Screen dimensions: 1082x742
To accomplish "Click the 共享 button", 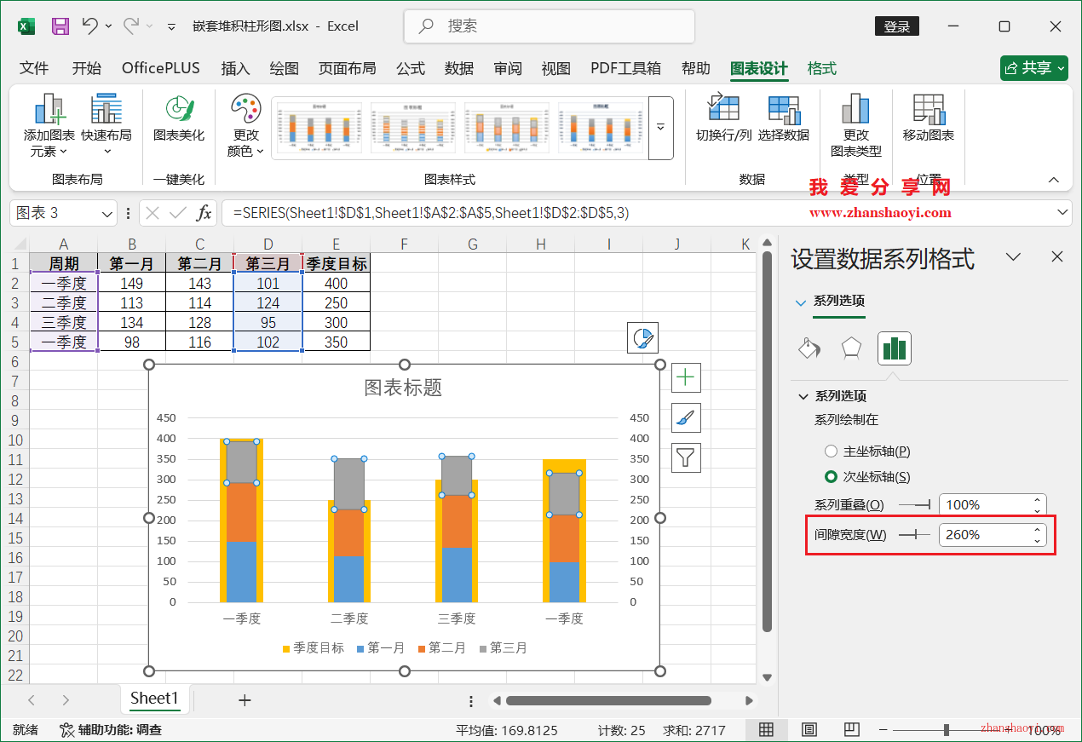I will (1033, 68).
